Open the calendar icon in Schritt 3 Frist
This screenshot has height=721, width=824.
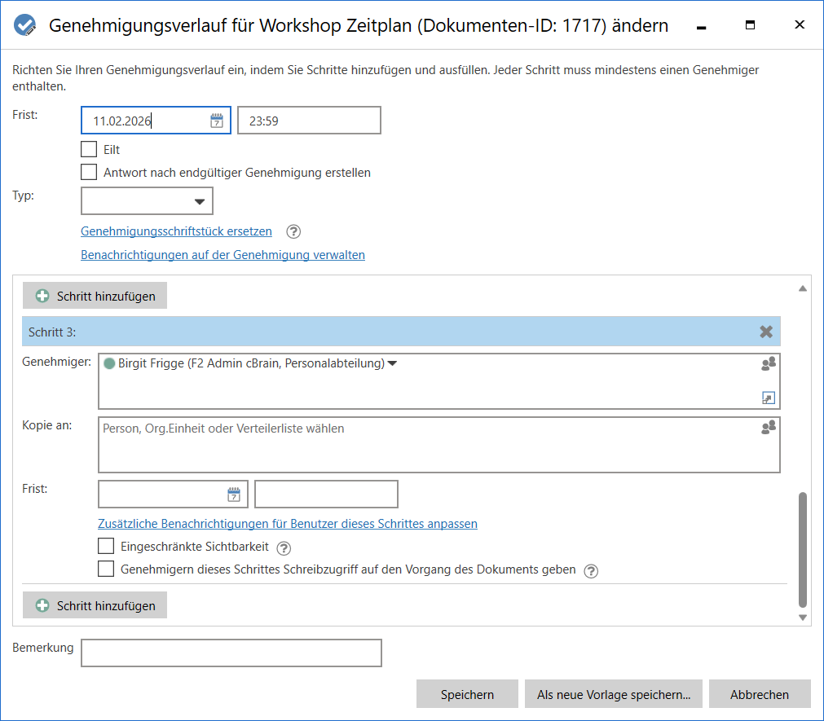pyautogui.click(x=234, y=495)
